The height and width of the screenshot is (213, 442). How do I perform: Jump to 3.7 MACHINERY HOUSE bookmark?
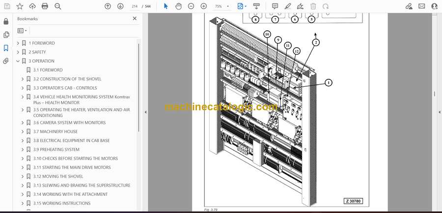click(55, 132)
